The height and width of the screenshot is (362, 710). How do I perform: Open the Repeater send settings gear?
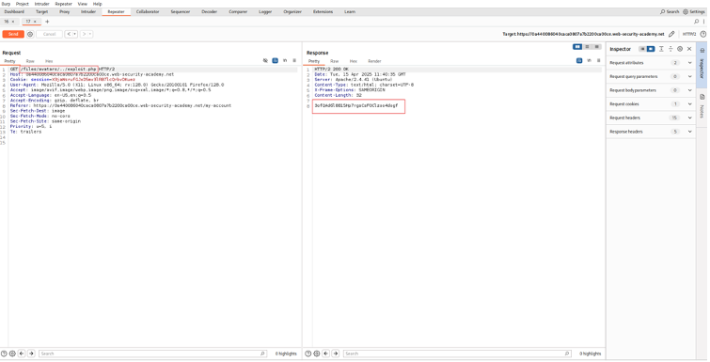[x=30, y=34]
